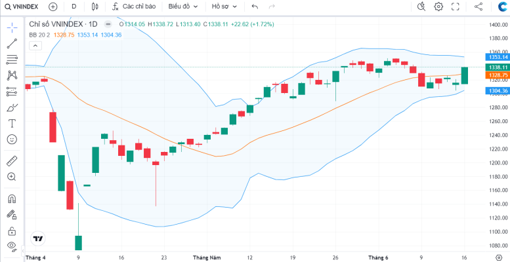The width and height of the screenshot is (510, 262).
Task: Toggle lock all drawings
Action: 12,231
